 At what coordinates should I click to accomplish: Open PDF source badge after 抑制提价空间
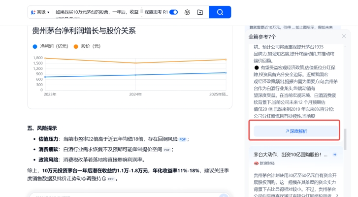(x=167, y=150)
